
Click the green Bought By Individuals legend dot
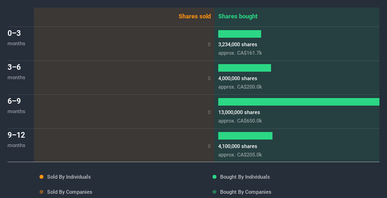(x=214, y=177)
